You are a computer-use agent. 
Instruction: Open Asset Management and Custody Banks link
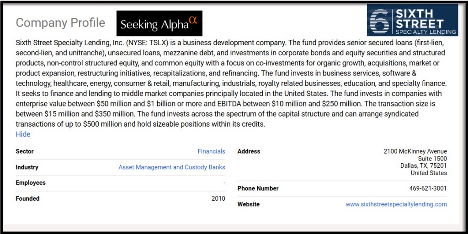pyautogui.click(x=172, y=167)
